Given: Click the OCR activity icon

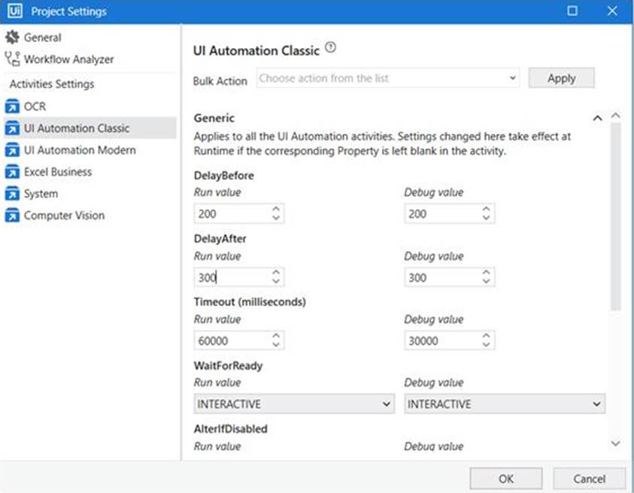Looking at the screenshot, I should click(x=12, y=107).
